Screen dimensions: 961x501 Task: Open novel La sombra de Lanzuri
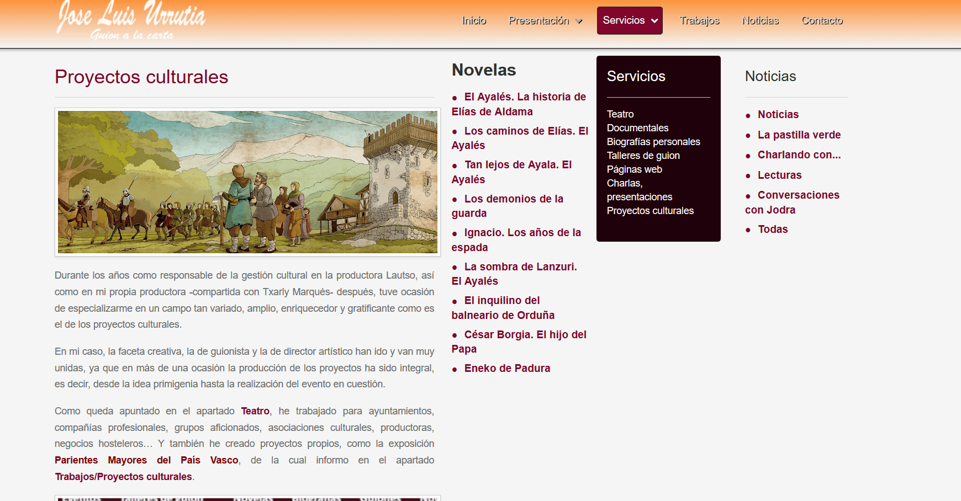(514, 274)
